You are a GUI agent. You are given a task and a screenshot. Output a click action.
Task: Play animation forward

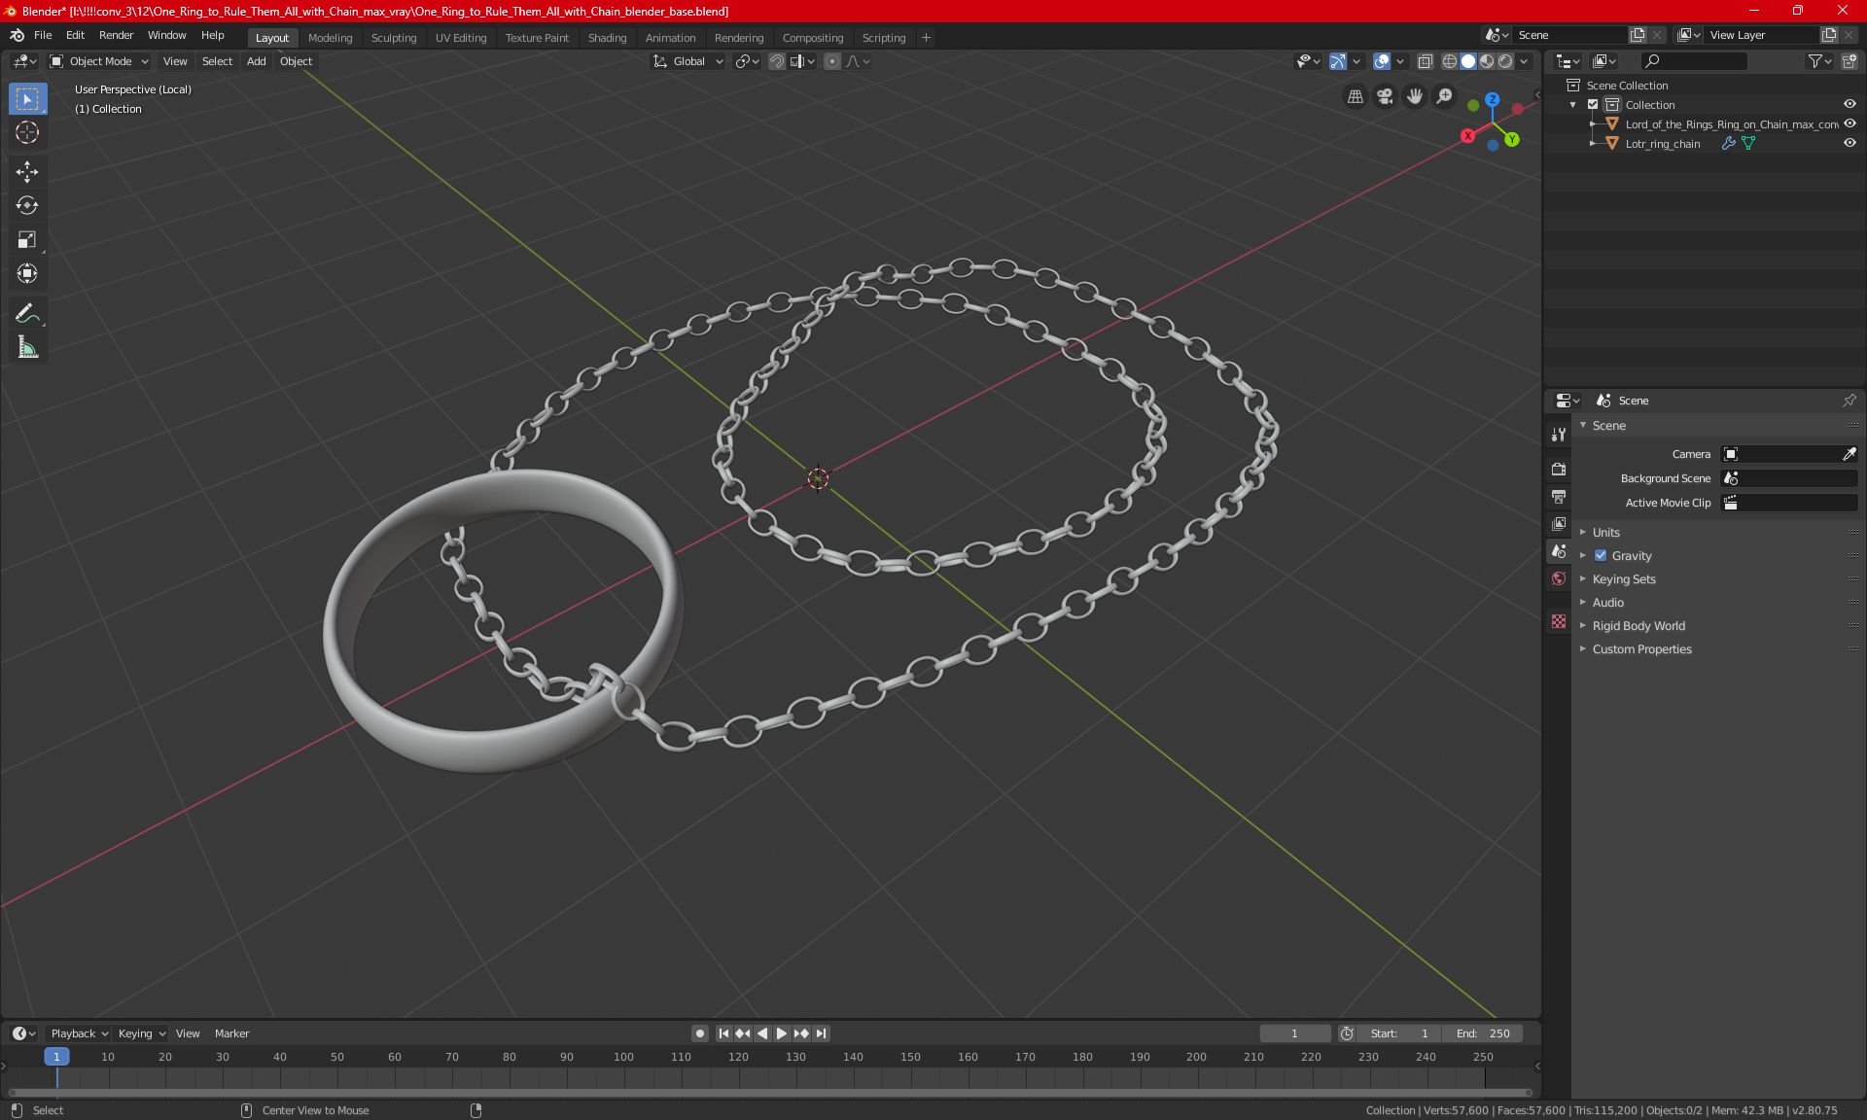pyautogui.click(x=782, y=1033)
